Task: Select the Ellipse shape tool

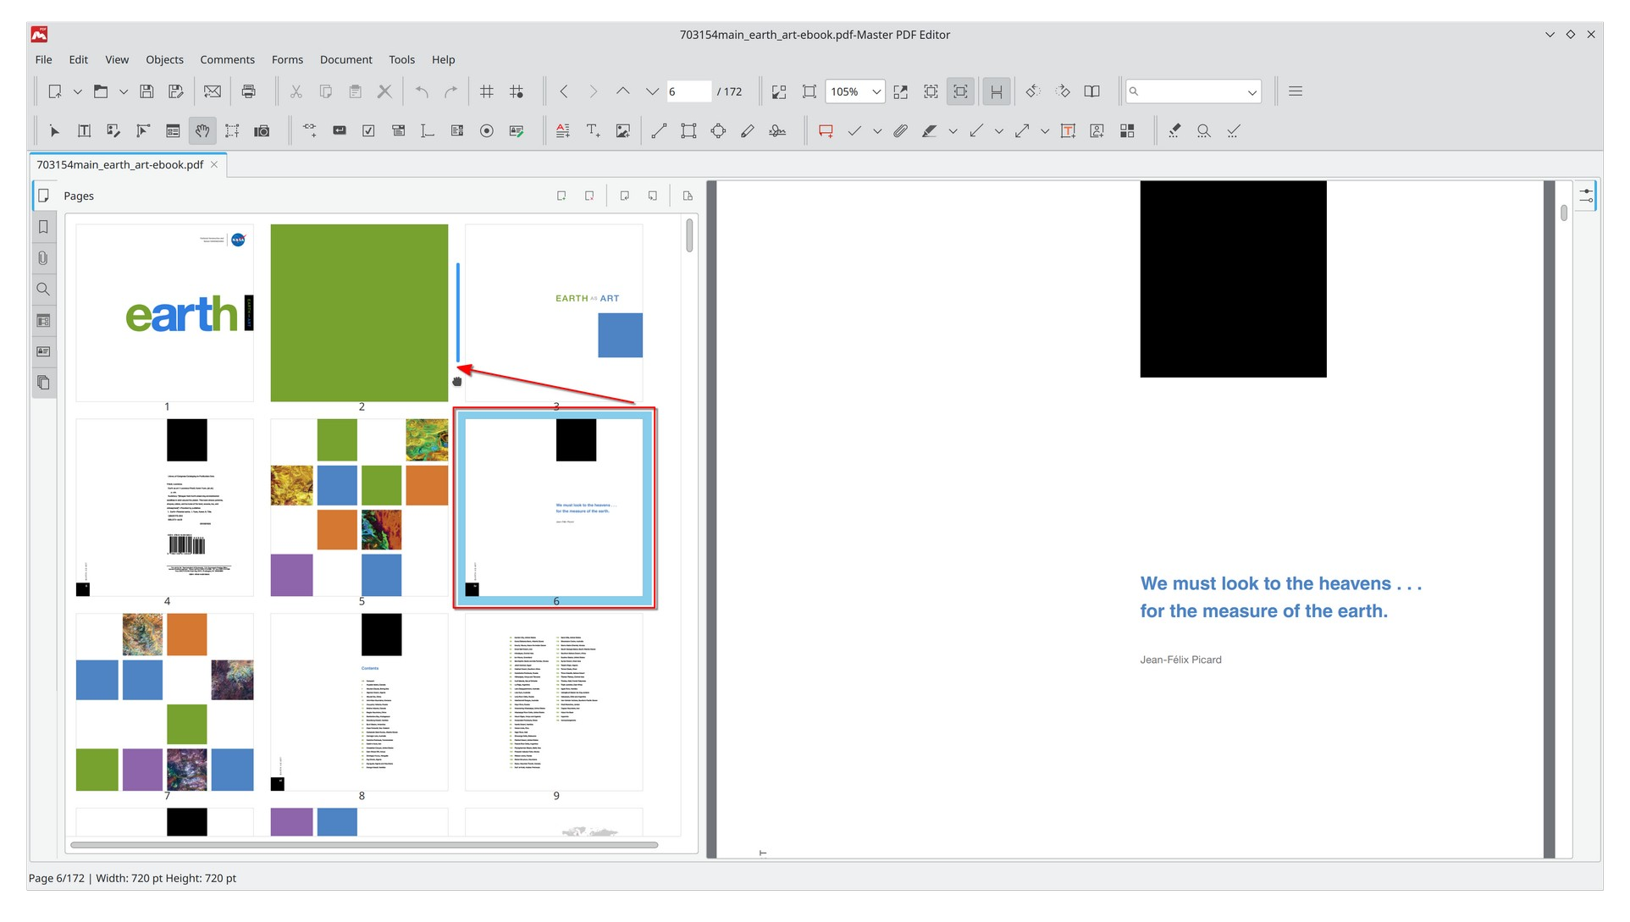Action: (718, 131)
